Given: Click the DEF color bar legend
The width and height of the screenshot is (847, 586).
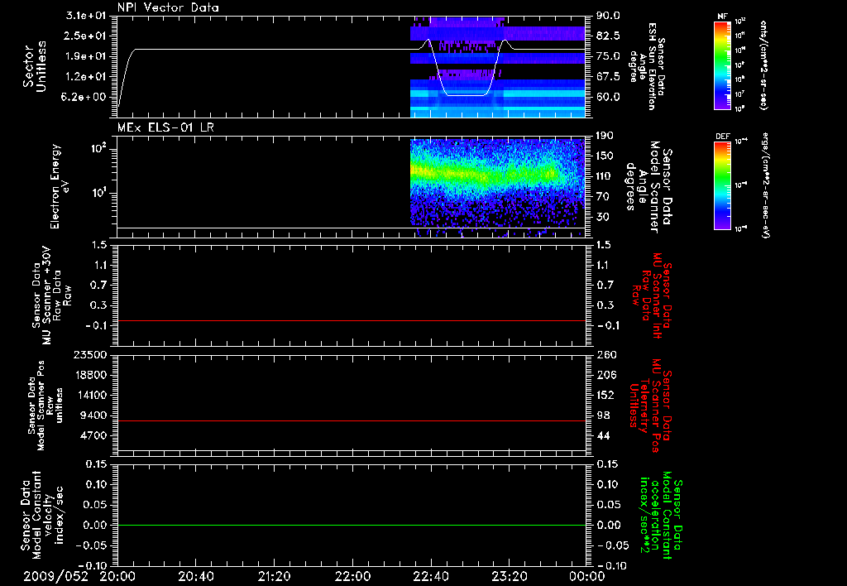Looking at the screenshot, I should point(722,185).
